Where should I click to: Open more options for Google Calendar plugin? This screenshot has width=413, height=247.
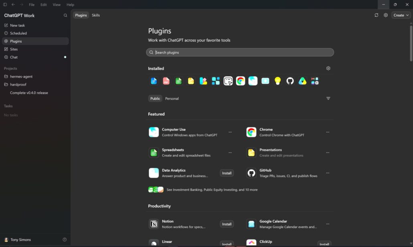click(328, 224)
